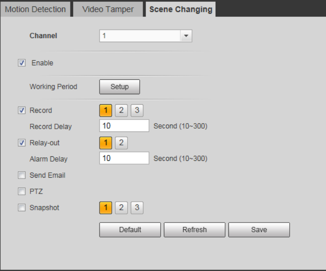
Task: Select the Scene Changing tab
Action: (181, 10)
